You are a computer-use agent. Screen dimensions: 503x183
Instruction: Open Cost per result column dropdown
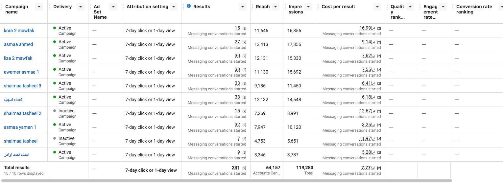377,7
